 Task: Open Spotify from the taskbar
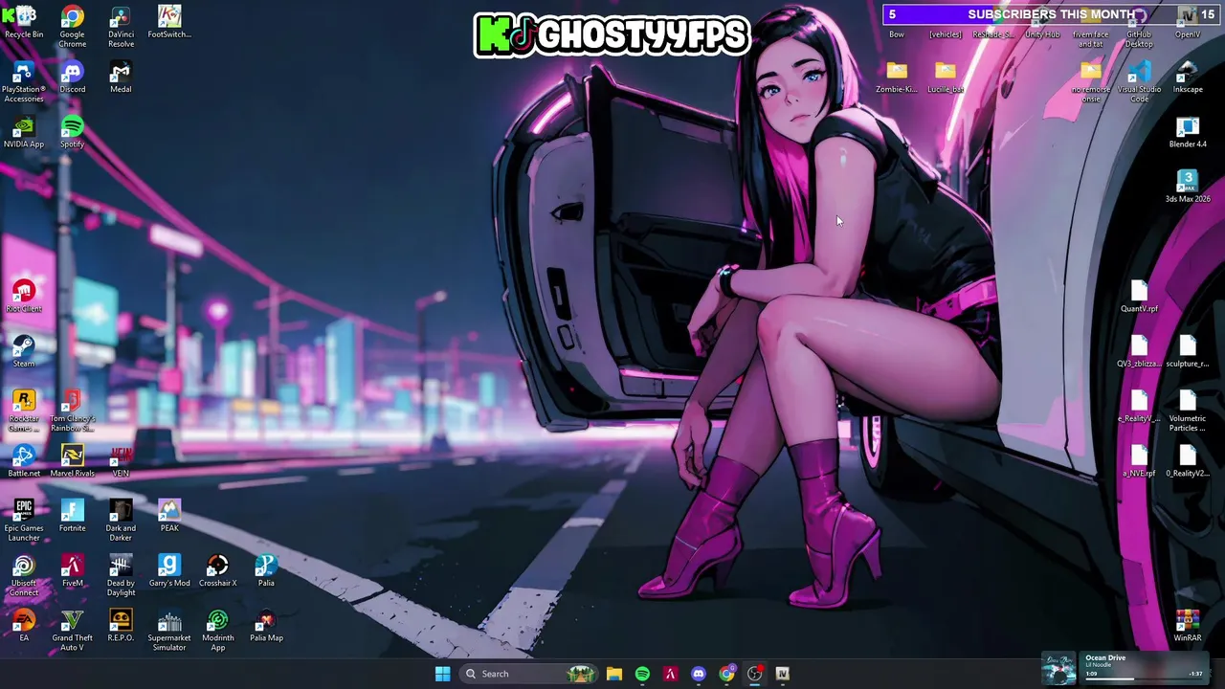(x=642, y=674)
